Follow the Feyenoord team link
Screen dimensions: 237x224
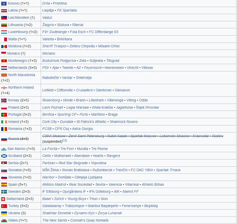point(92,68)
